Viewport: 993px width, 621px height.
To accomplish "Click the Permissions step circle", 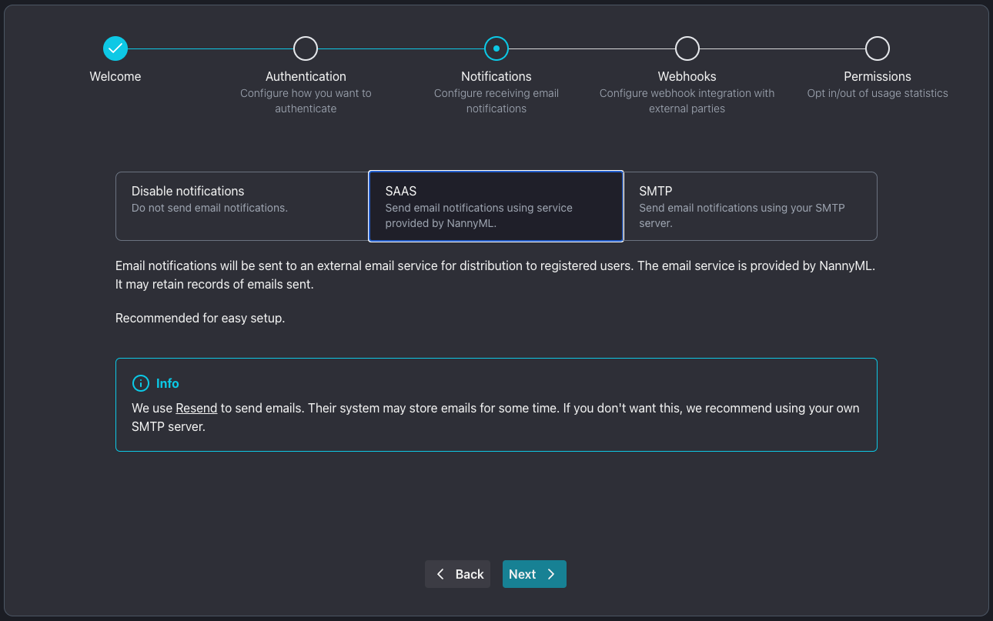I will (x=878, y=48).
